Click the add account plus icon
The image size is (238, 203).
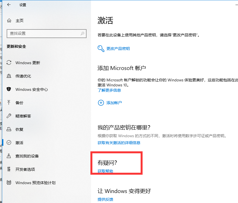(101, 103)
